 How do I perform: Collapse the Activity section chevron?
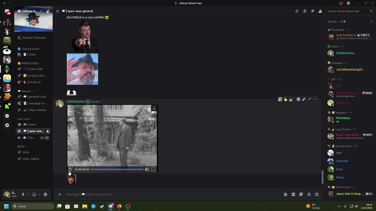pos(371,21)
